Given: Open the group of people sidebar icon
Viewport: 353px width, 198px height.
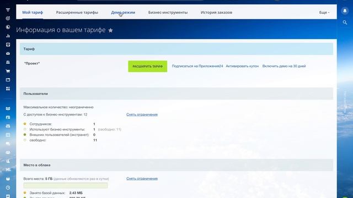Looking at the screenshot, I should 8,152.
